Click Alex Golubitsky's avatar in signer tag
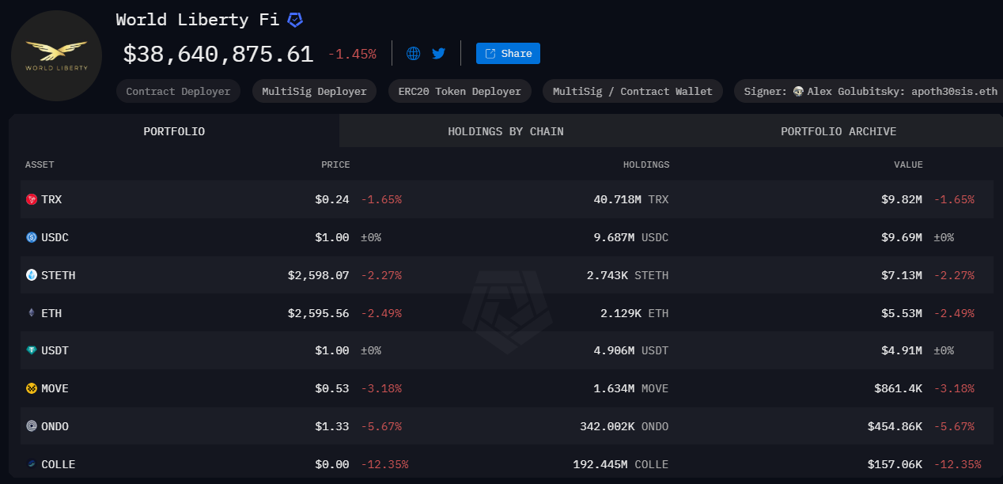This screenshot has height=484, width=1003. point(797,91)
